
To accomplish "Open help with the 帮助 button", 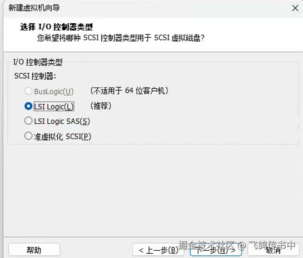I will pos(34,250).
